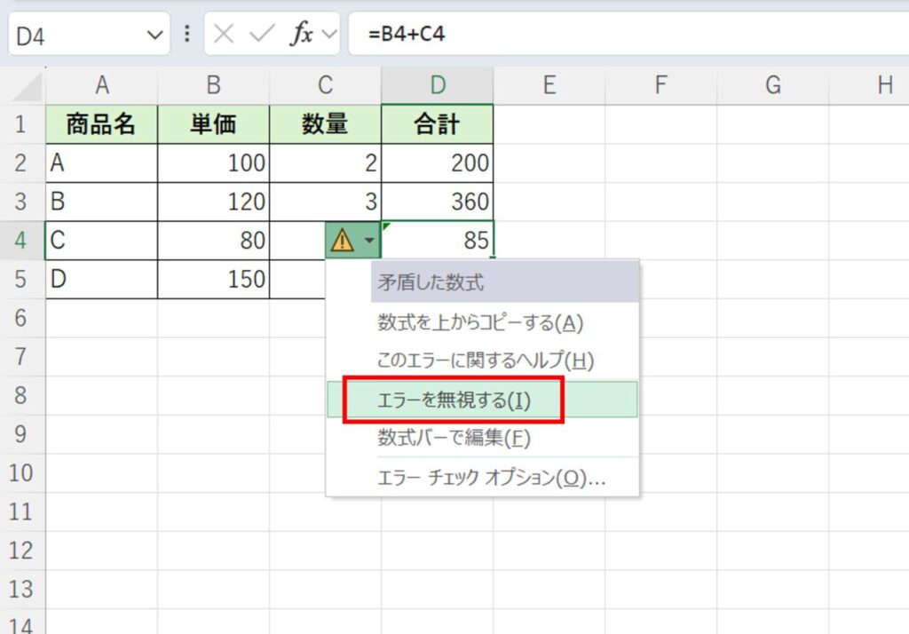Screen dimensions: 909x634
Task: Select column D header
Action: pyautogui.click(x=438, y=85)
